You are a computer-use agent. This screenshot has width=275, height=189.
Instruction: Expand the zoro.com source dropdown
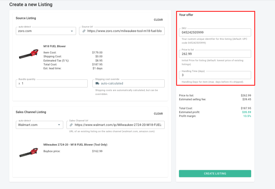[72, 31]
